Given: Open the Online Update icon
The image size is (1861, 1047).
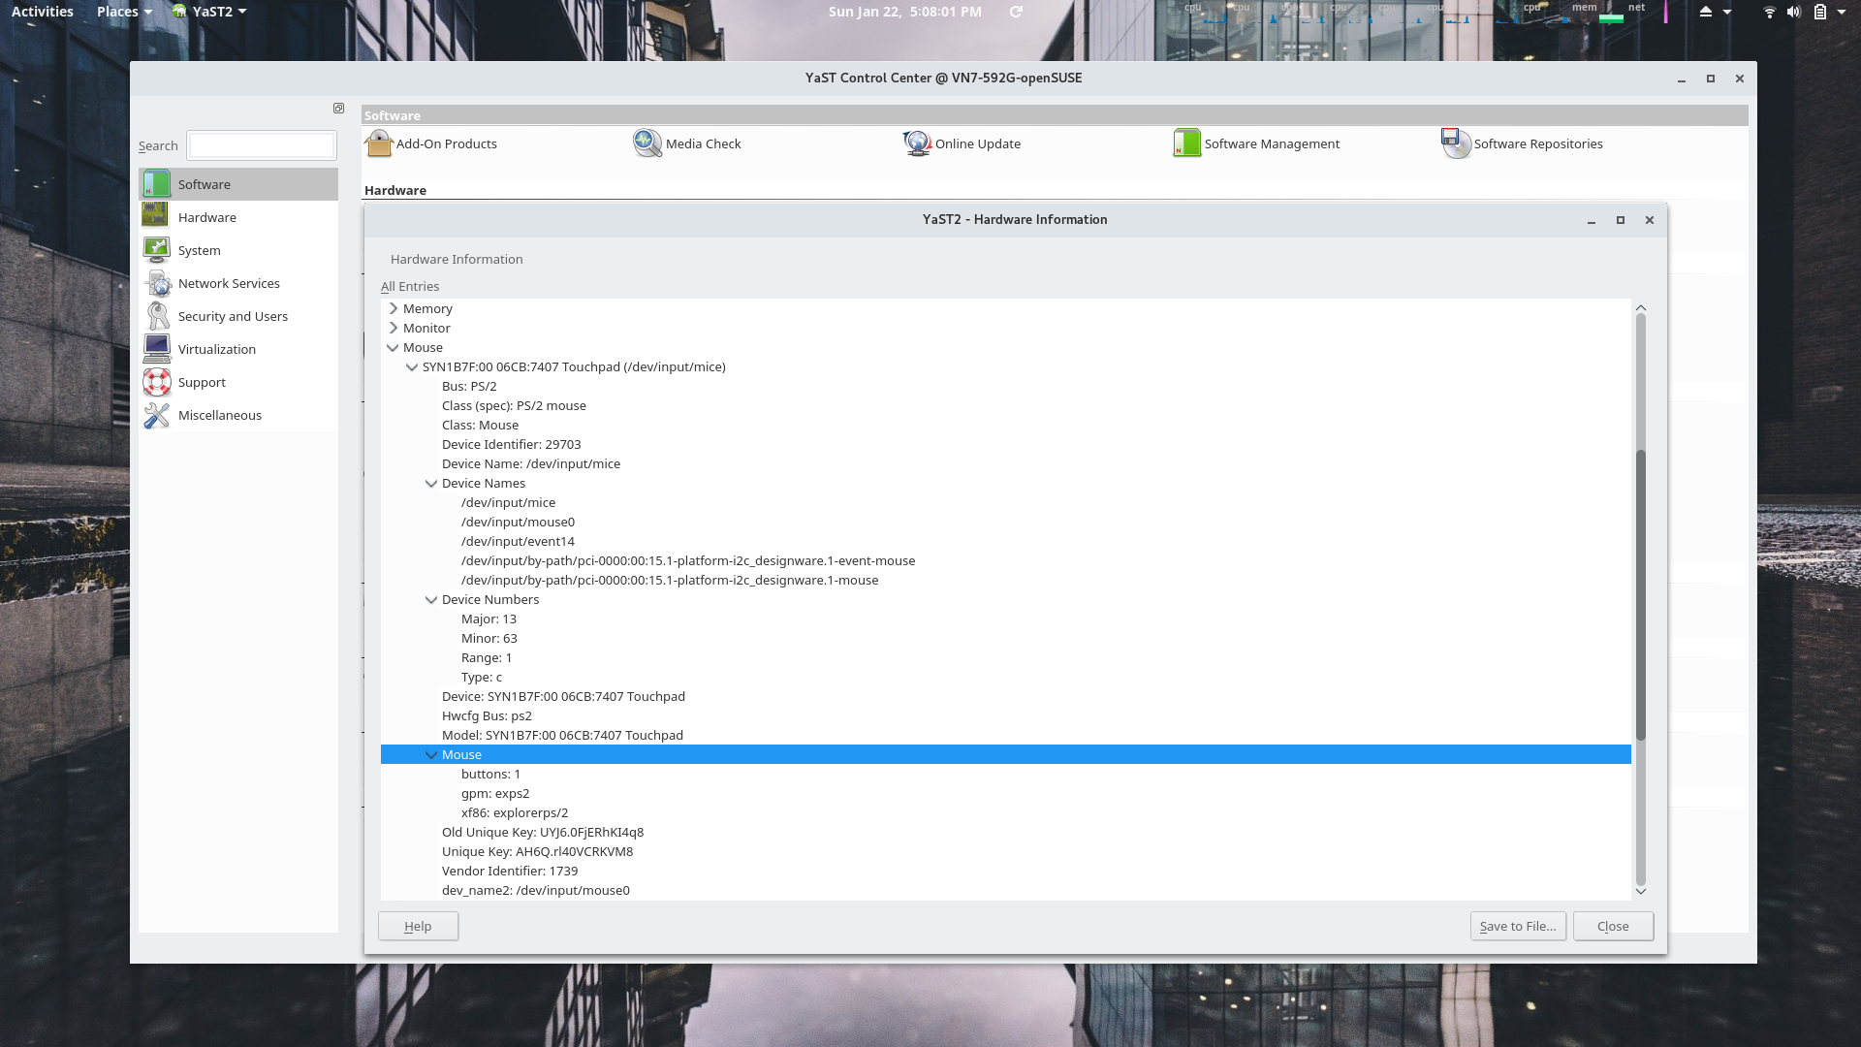Looking at the screenshot, I should (x=917, y=143).
